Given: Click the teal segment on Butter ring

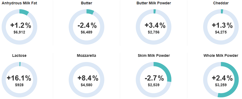Looking at the screenshot, I should 90,12.
